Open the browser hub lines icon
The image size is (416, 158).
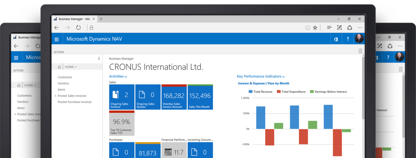329,28
